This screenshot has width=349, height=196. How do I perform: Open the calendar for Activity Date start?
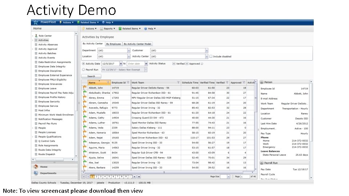click(121, 64)
